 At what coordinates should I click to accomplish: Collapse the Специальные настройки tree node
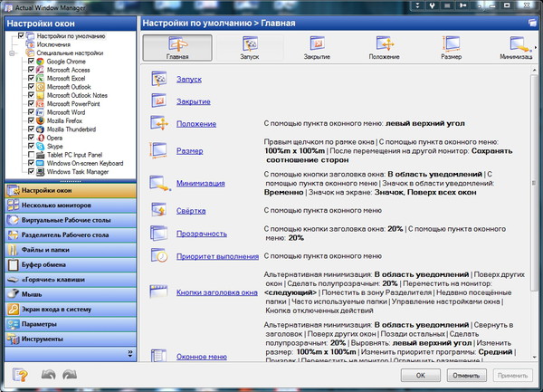tap(11, 53)
